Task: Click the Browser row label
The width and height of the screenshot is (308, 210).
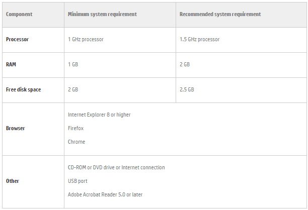Action: (x=15, y=128)
